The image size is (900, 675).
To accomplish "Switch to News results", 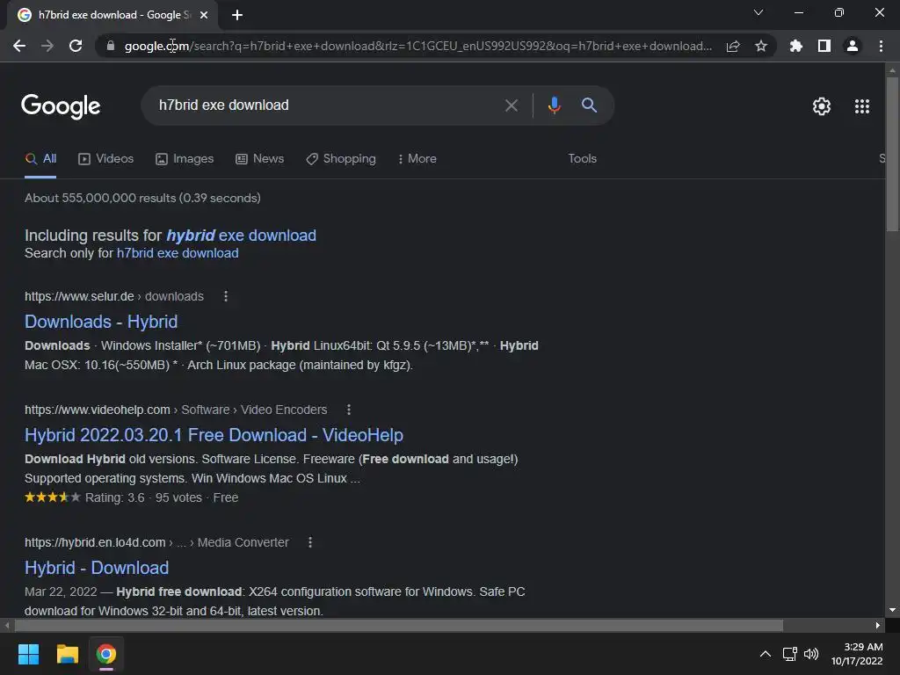I will (x=259, y=159).
